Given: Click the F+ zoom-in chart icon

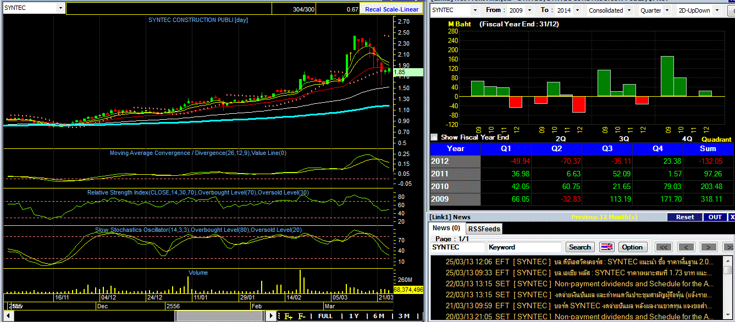Looking at the screenshot, I should 288,316.
